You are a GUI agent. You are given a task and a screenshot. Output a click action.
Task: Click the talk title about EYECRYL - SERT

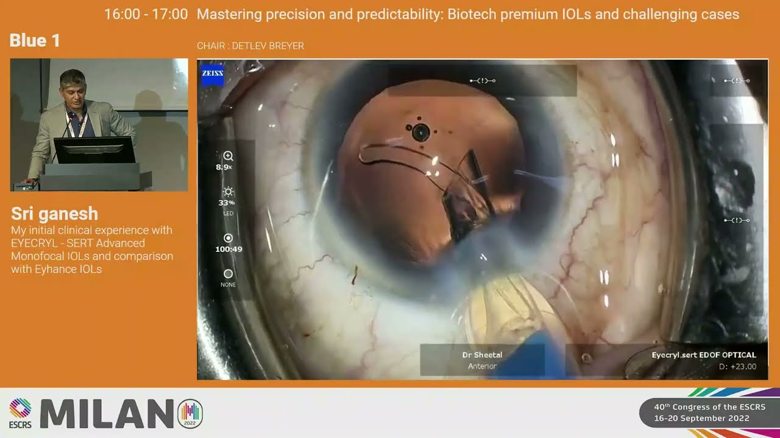pos(92,249)
